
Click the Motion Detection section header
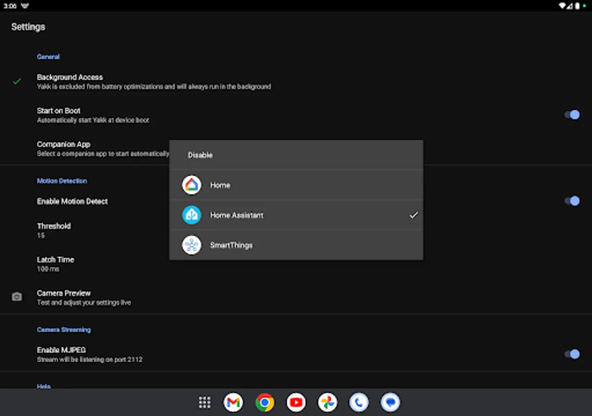point(62,181)
